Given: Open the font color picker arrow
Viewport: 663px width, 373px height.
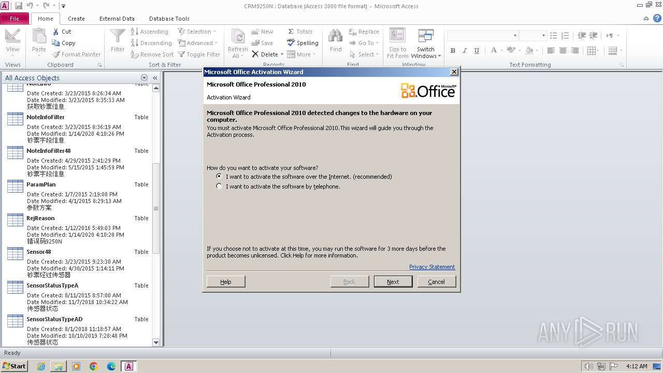Looking at the screenshot, I should 501,51.
